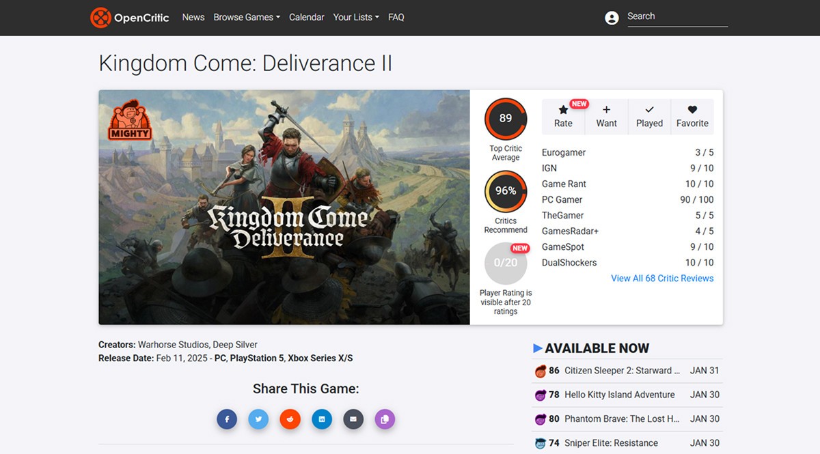Screen dimensions: 820x454
Task: Click the tier icon beside Citizen Sleeper 2
Action: 540,371
